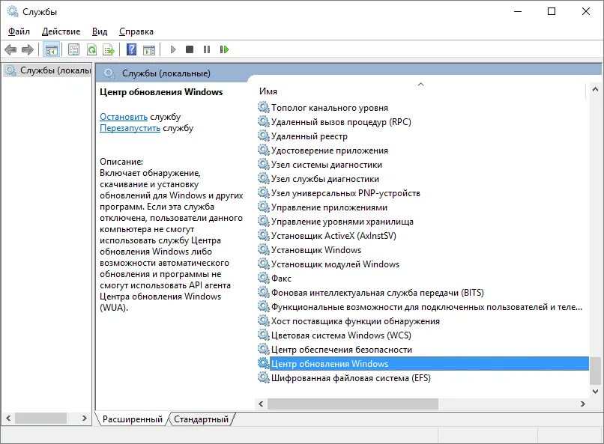The height and width of the screenshot is (444, 604).
Task: Click services list scroll up arrow
Action: pyautogui.click(x=595, y=90)
